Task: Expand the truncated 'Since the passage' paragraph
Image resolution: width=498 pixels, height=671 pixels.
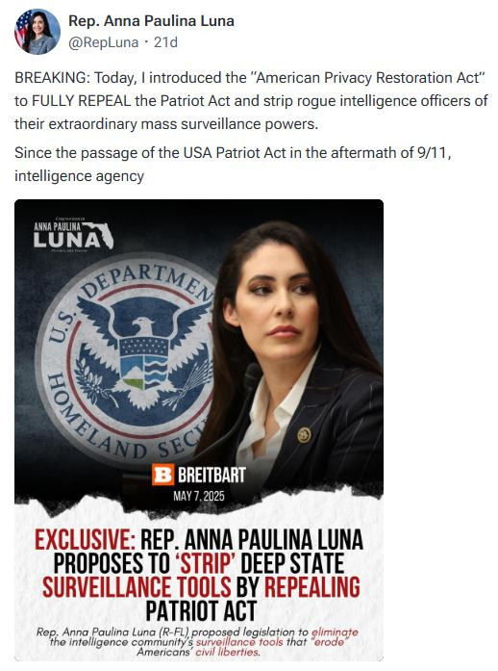Action: (x=233, y=165)
